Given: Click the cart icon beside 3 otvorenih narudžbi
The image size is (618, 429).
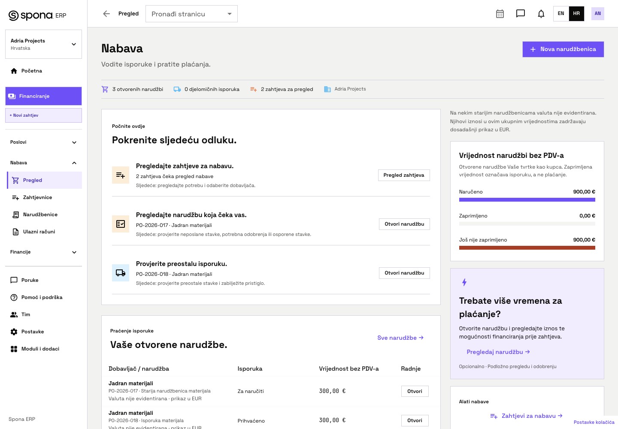Looking at the screenshot, I should tap(105, 89).
